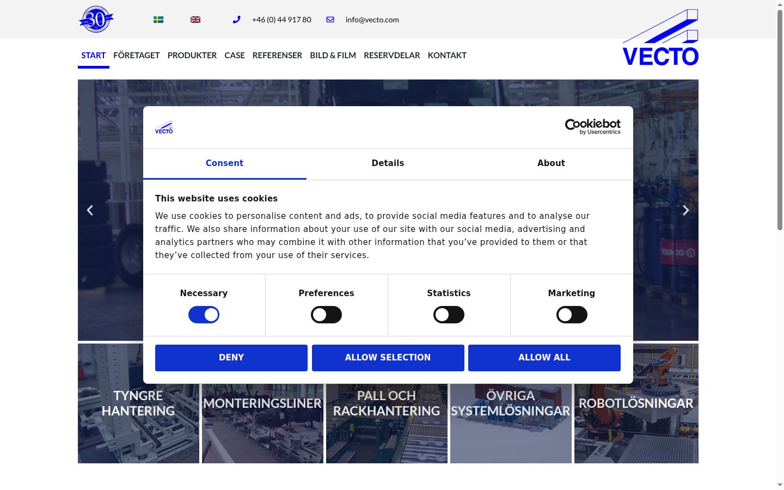
Task: Open the CASE menu item
Action: pyautogui.click(x=235, y=56)
